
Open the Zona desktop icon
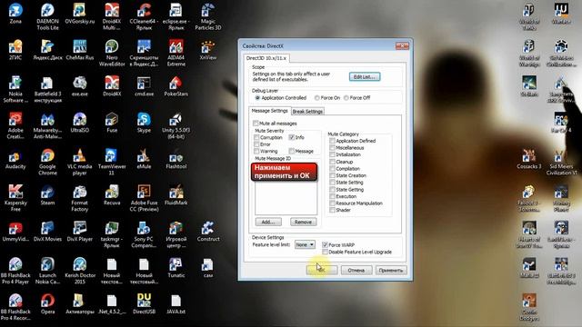[15, 14]
